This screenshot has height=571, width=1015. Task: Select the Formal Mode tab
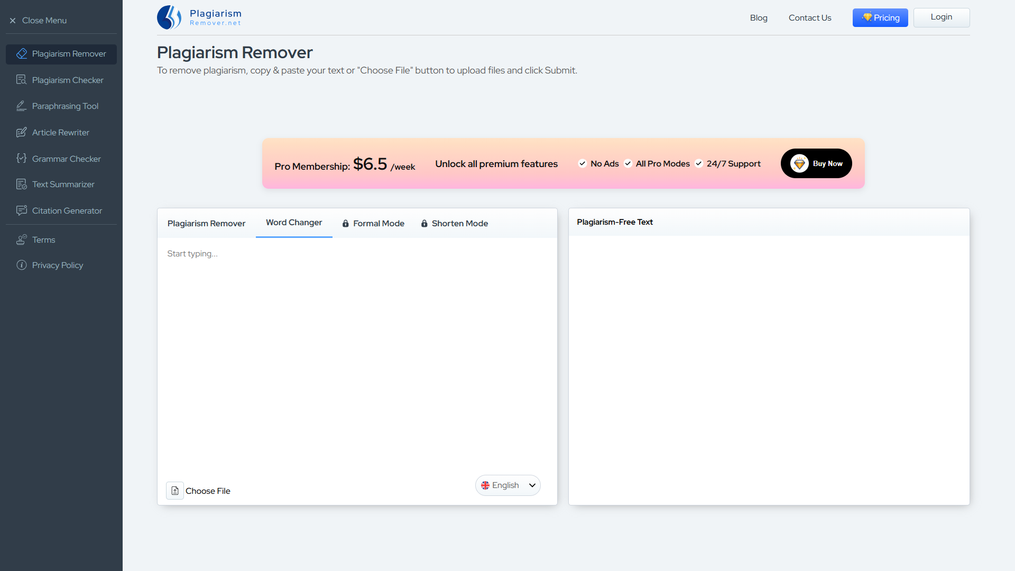coord(373,223)
